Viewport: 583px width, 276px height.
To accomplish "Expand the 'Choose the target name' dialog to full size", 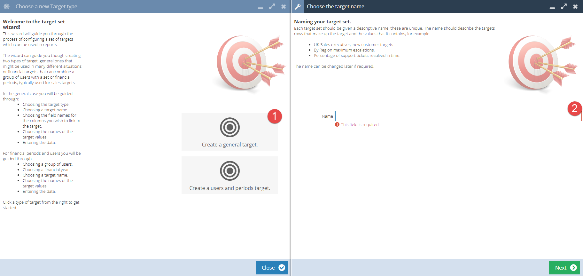I will [x=564, y=6].
